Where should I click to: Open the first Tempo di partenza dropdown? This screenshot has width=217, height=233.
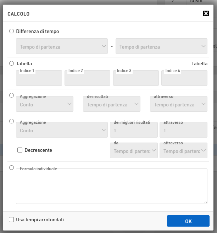[62, 46]
